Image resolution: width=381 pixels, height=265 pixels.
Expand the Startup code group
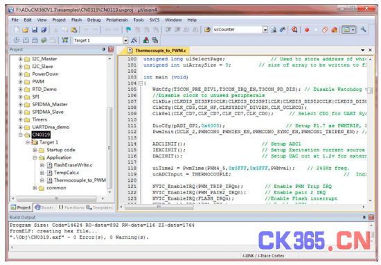[35, 150]
